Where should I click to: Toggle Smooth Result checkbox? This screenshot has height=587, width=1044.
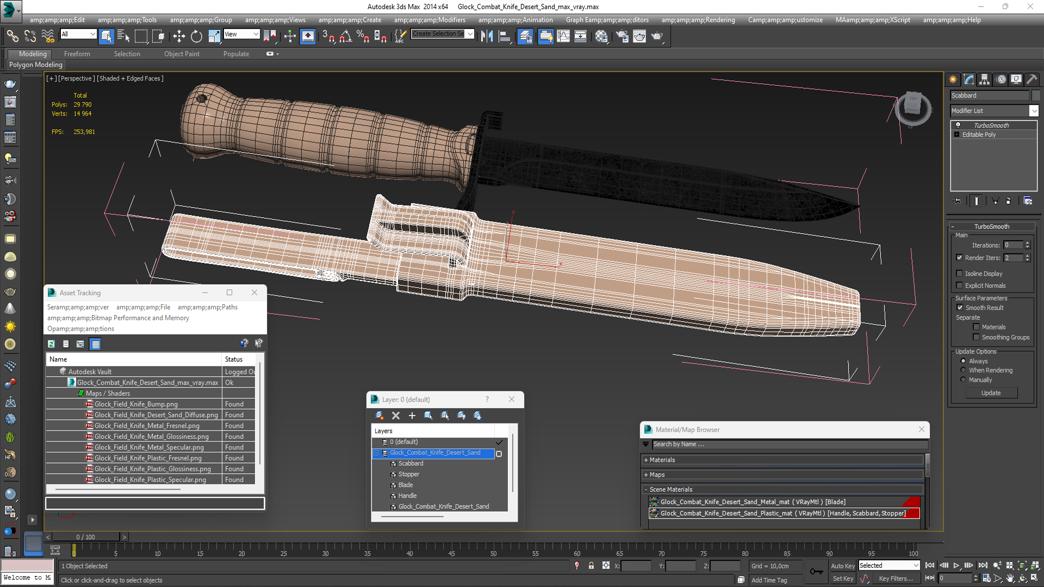coord(960,308)
